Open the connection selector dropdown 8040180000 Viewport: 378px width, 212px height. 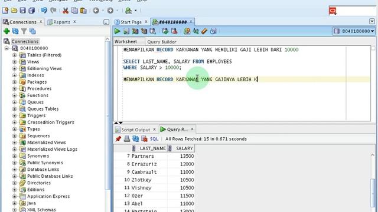[354, 31]
